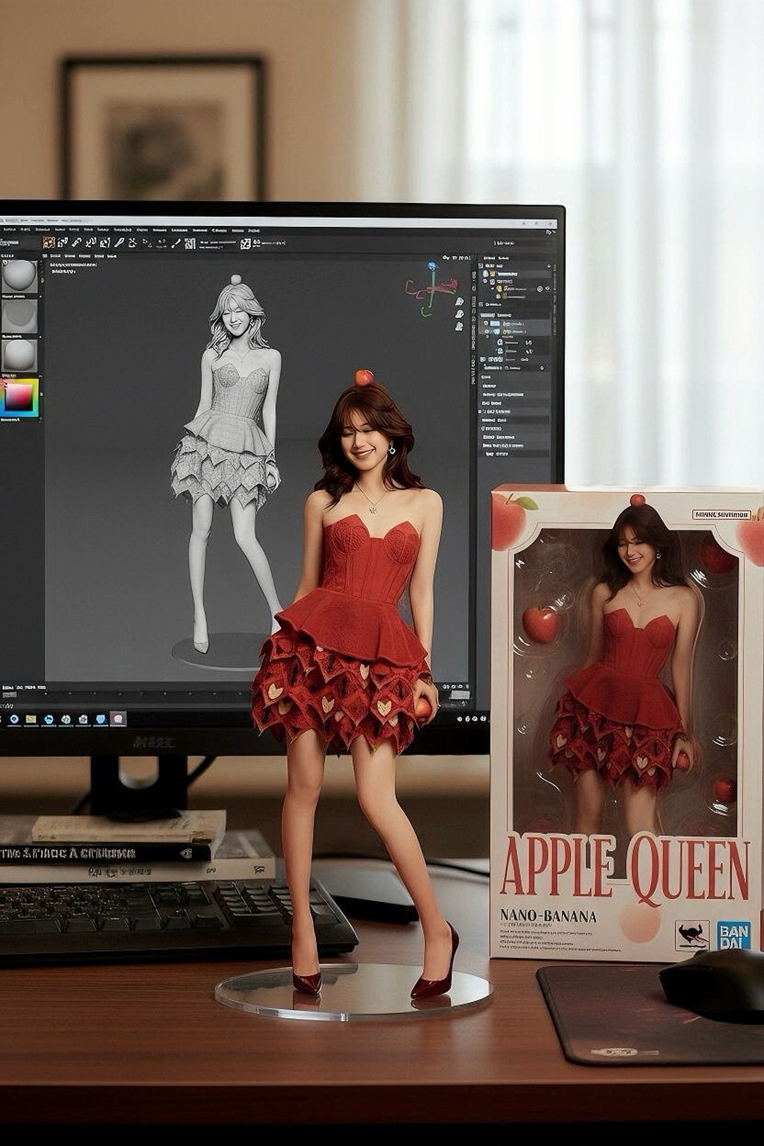The image size is (764, 1146).
Task: Open the dropdown arrow under second material thumbnail
Action: coord(40,337)
